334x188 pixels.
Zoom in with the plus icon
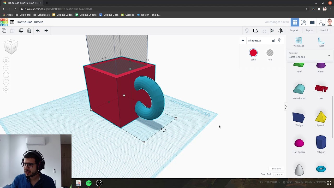[x=6, y=75]
